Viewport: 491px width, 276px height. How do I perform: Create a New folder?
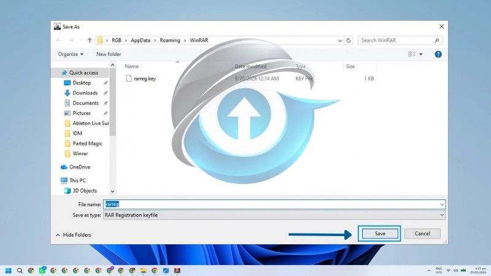tap(109, 54)
